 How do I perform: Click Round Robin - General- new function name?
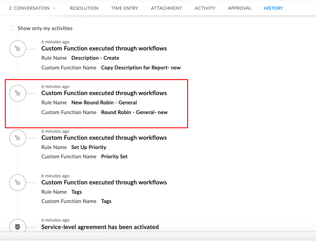pos(134,112)
